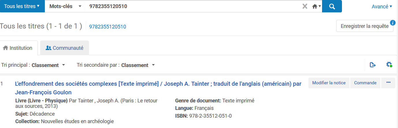Image resolution: width=398 pixels, height=128 pixels.
Task: Click the Commande button
Action: (x=365, y=83)
